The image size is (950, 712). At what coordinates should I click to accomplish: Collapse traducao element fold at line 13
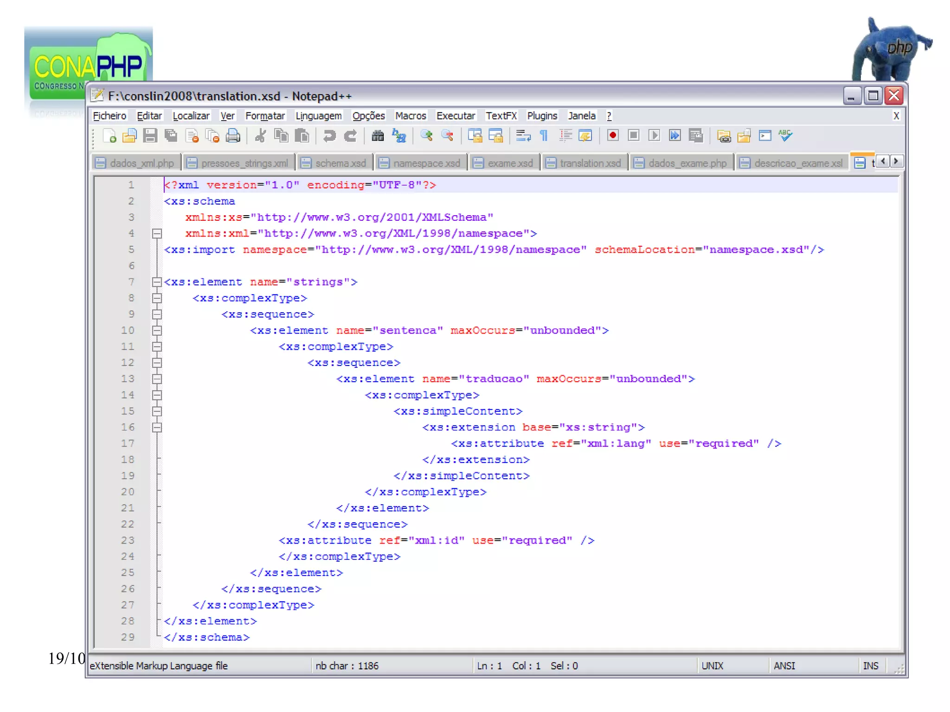click(157, 379)
